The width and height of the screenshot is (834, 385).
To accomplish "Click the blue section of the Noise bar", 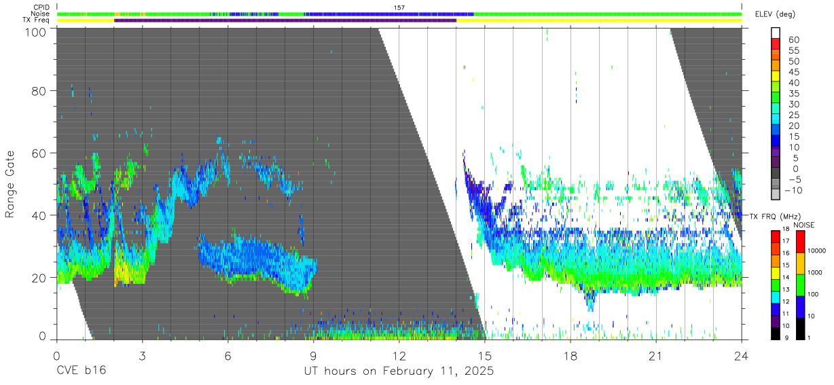I will pos(389,14).
